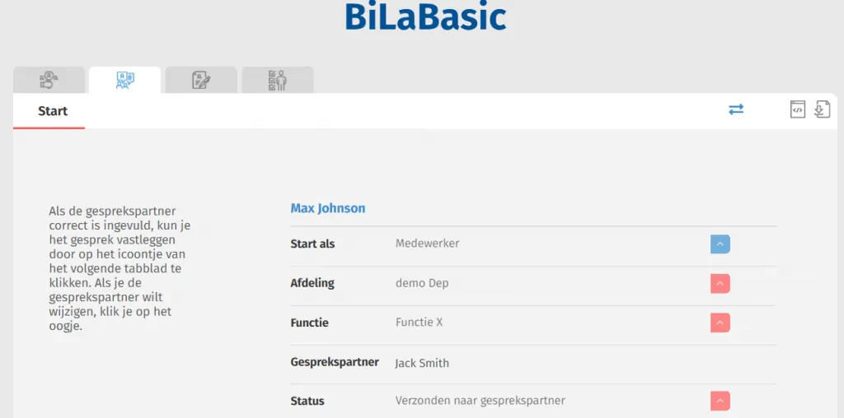The height and width of the screenshot is (418, 844).
Task: Click the blue swap arrows icon
Action: coord(736,109)
